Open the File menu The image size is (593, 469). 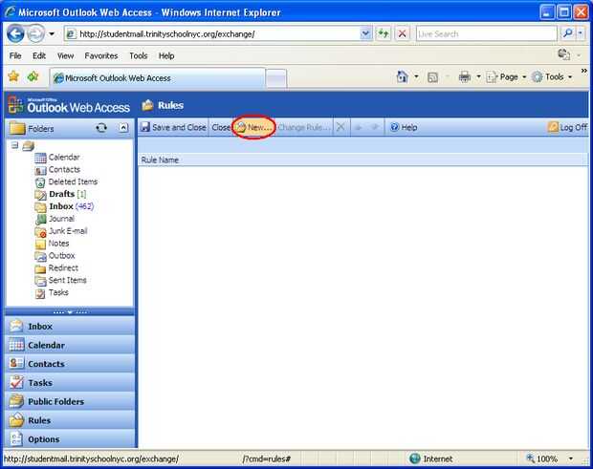click(x=15, y=56)
